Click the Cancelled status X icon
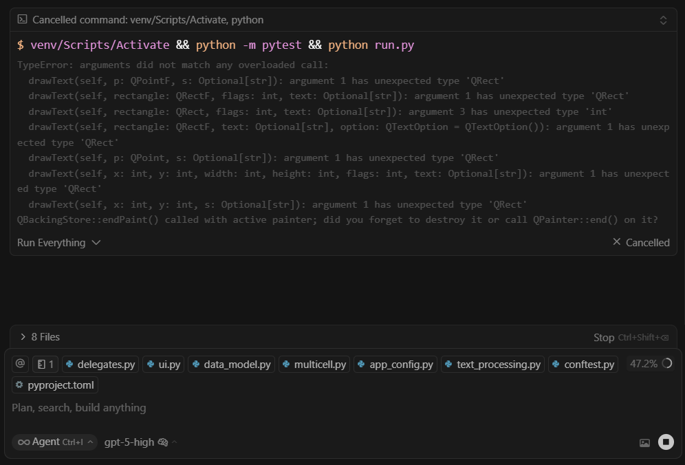Screen dimensions: 685x465 point(616,241)
